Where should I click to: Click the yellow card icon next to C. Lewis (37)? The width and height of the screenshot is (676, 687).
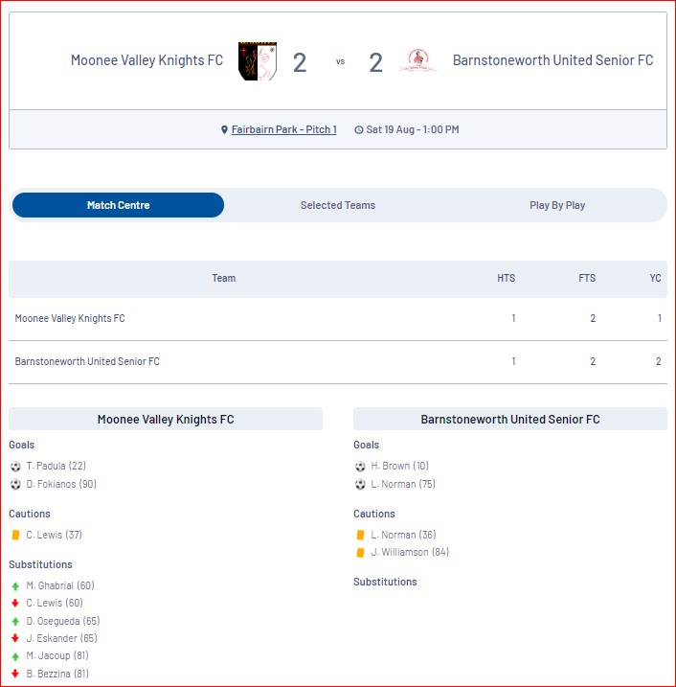tap(15, 535)
